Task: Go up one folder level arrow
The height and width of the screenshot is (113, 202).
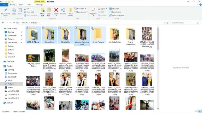Action: (14, 23)
